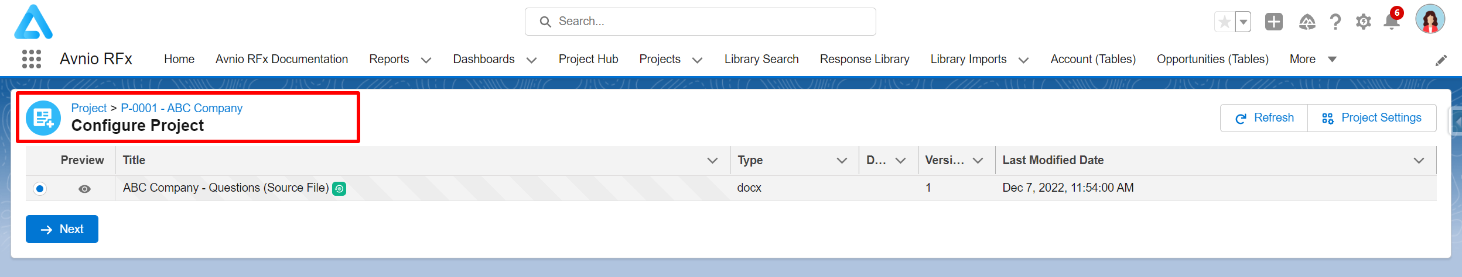Click the Next button
This screenshot has height=277, width=1462.
[62, 229]
